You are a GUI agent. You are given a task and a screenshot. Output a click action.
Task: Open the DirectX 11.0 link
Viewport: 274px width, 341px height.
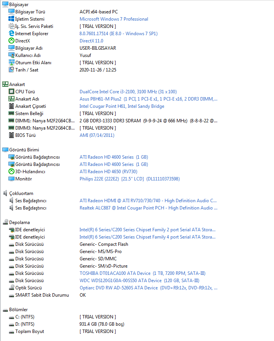point(91,41)
